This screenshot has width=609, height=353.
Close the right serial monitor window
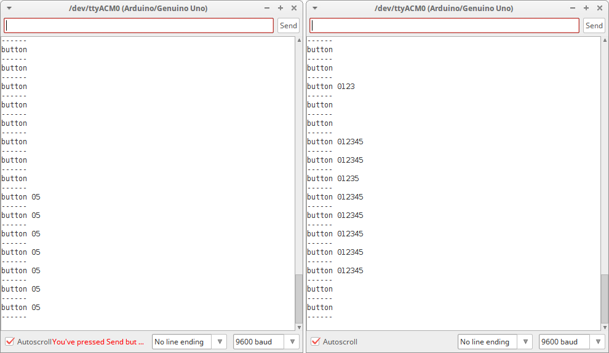(x=600, y=8)
